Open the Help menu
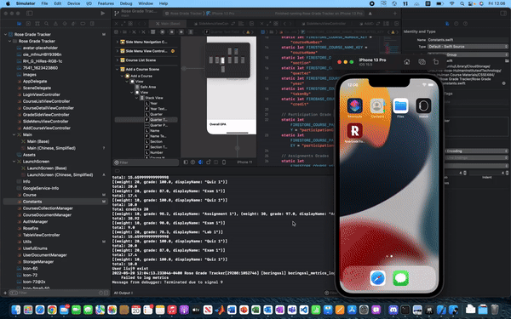This screenshot has height=319, width=511. click(164, 3)
